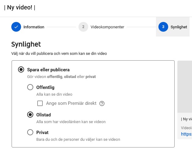192x149 pixels.
Task: Open the blue https video link
Action: (187, 134)
